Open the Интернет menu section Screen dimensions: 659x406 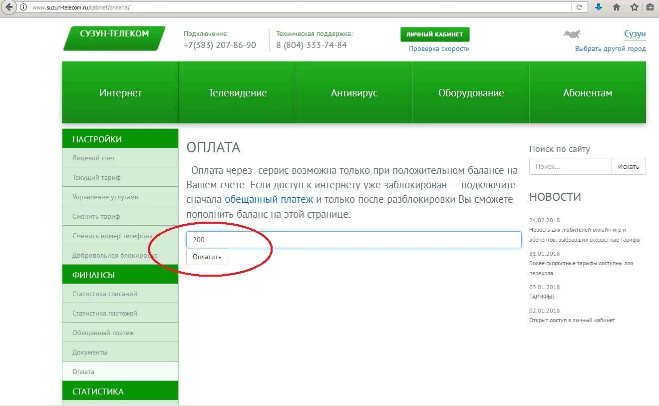pyautogui.click(x=120, y=92)
